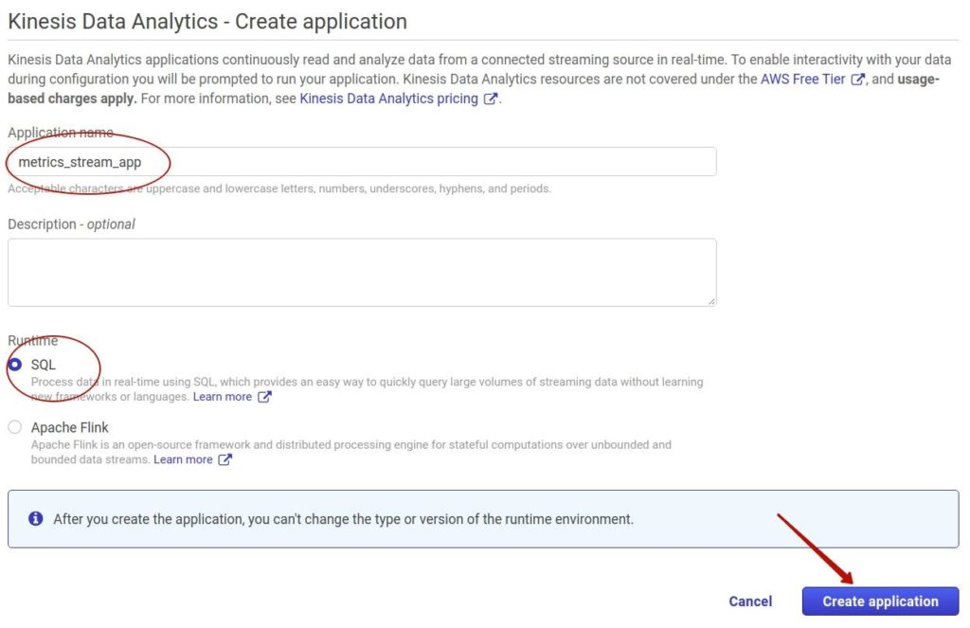Click the Application name input field
The height and width of the screenshot is (628, 970).
click(x=362, y=161)
